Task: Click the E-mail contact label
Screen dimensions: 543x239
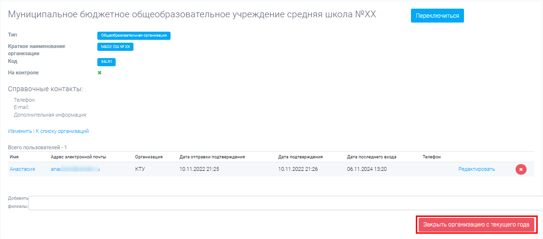Action: (21, 107)
